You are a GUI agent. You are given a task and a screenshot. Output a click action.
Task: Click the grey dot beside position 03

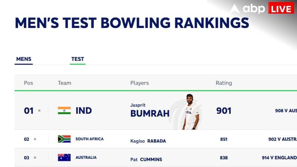35,158
